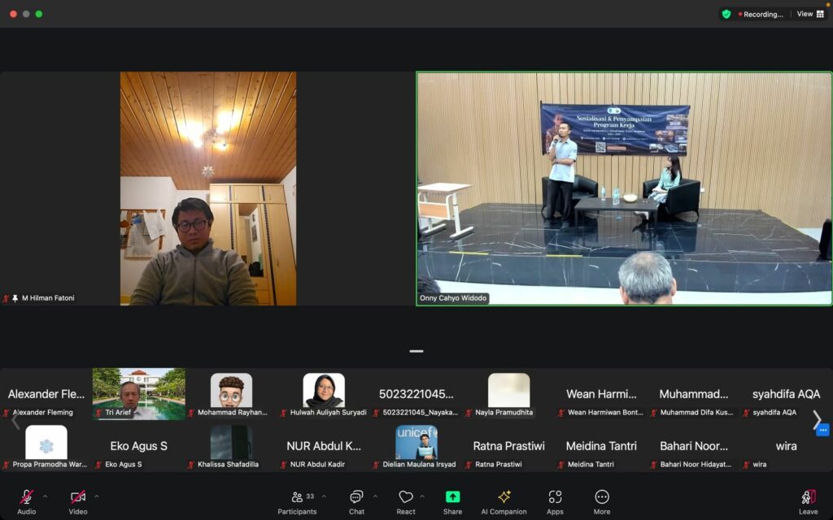This screenshot has width=833, height=520.
Task: Open the More options menu
Action: point(602,497)
